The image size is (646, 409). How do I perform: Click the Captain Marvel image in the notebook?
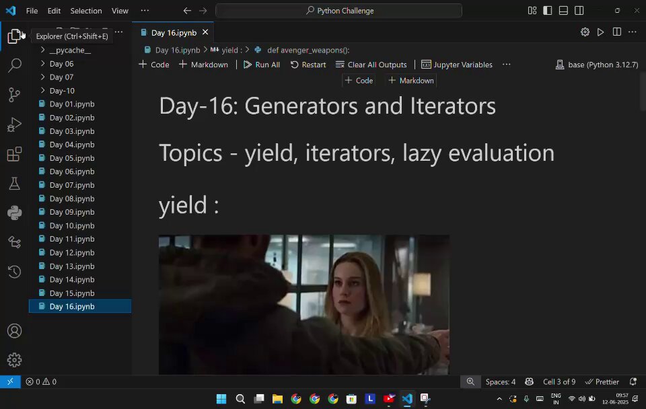[x=304, y=305]
